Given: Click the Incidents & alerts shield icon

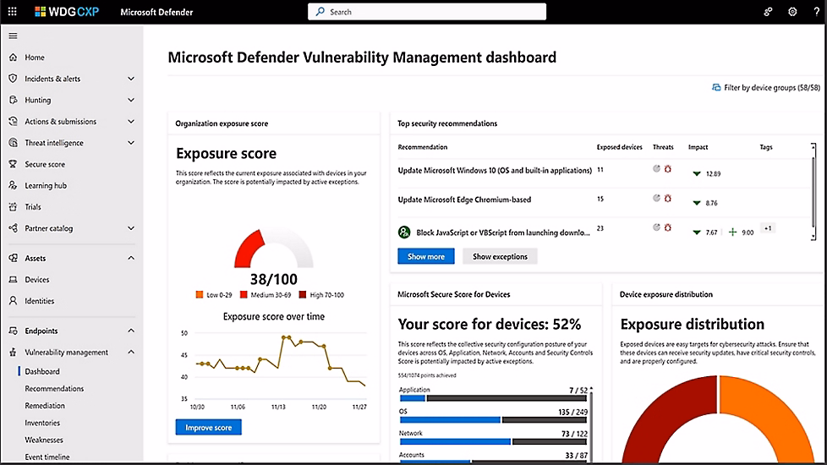Looking at the screenshot, I should click(14, 79).
